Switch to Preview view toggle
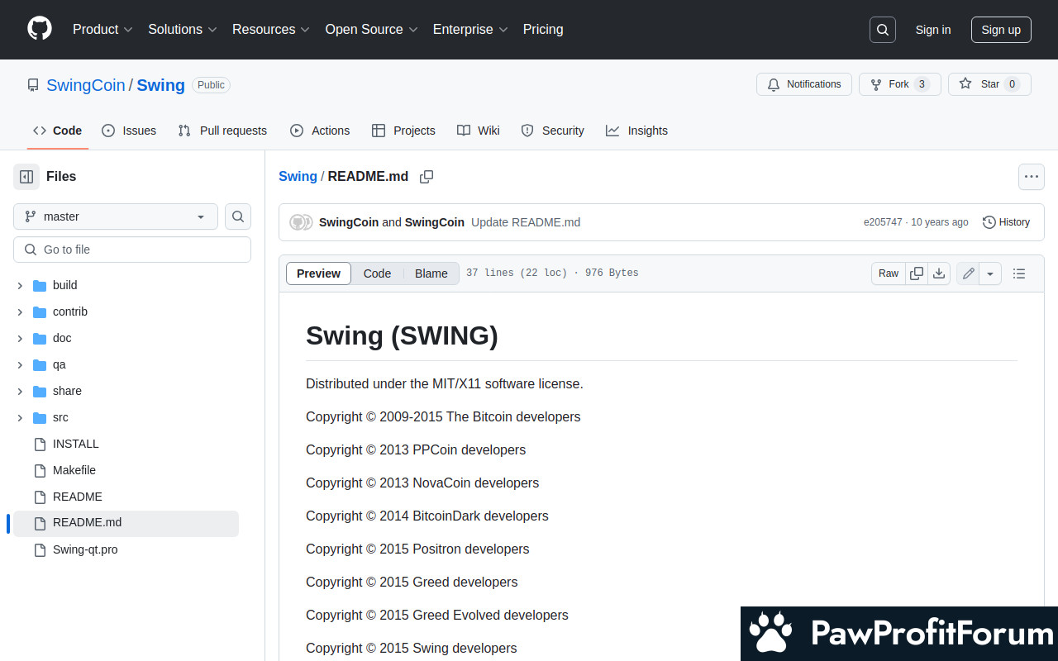The width and height of the screenshot is (1058, 661). pyautogui.click(x=318, y=273)
